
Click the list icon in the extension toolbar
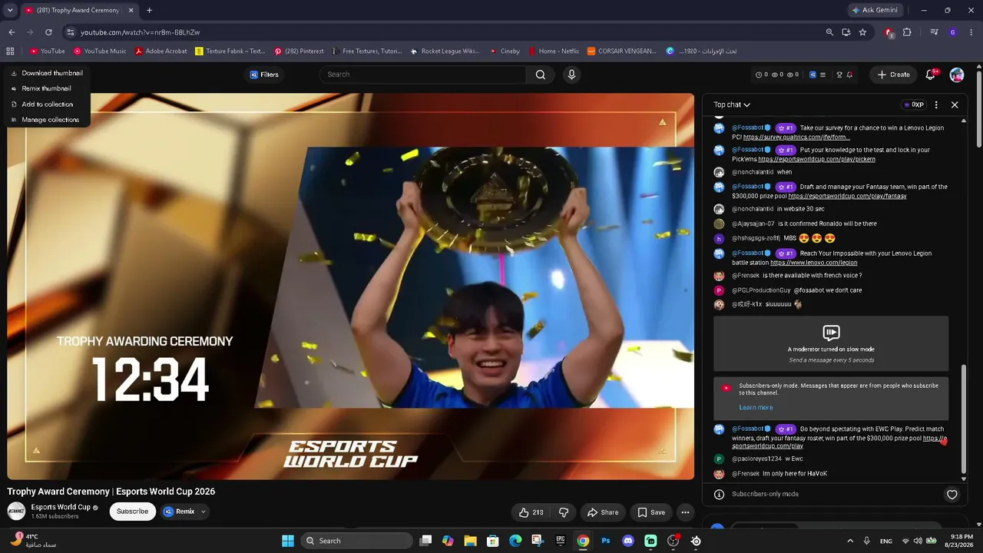click(822, 75)
